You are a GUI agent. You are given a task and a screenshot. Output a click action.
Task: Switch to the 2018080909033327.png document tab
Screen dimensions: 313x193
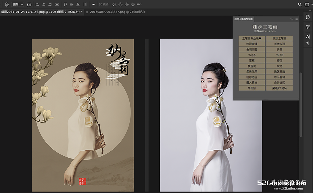[x=117, y=12]
